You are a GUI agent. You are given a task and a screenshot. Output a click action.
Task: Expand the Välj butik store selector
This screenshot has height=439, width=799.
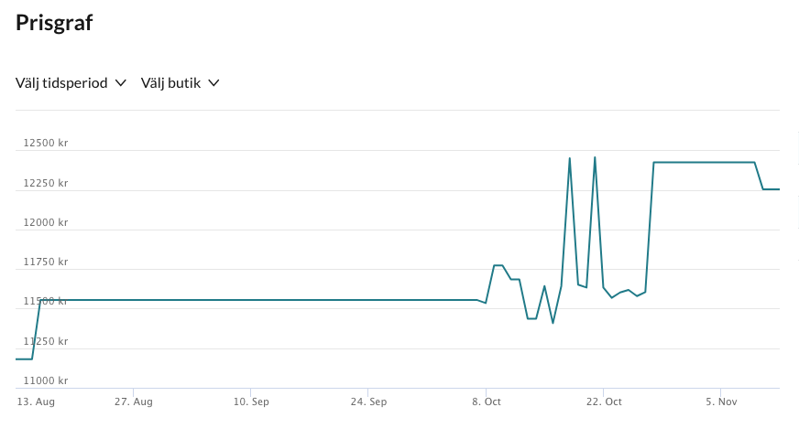171,83
